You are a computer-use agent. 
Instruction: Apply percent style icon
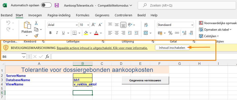pos(170,33)
